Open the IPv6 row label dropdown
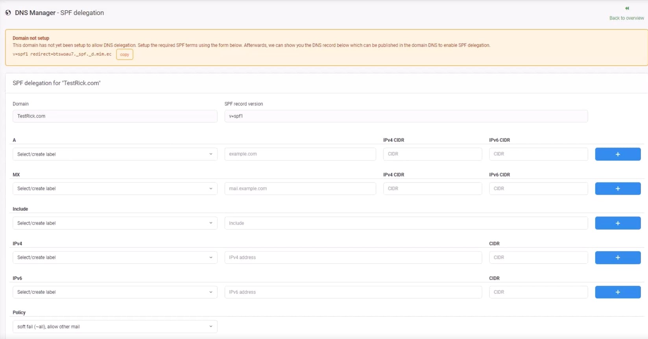This screenshot has width=648, height=339. click(x=115, y=292)
